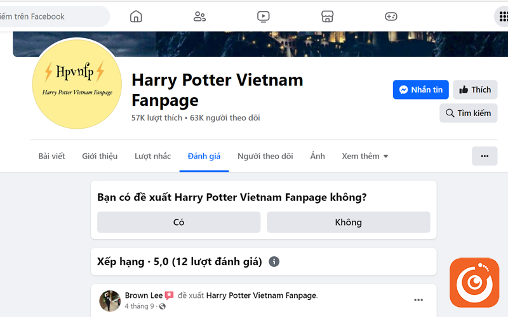Viewport: 508px width, 317px height.
Task: Open the grid menu icon
Action: pyautogui.click(x=503, y=16)
